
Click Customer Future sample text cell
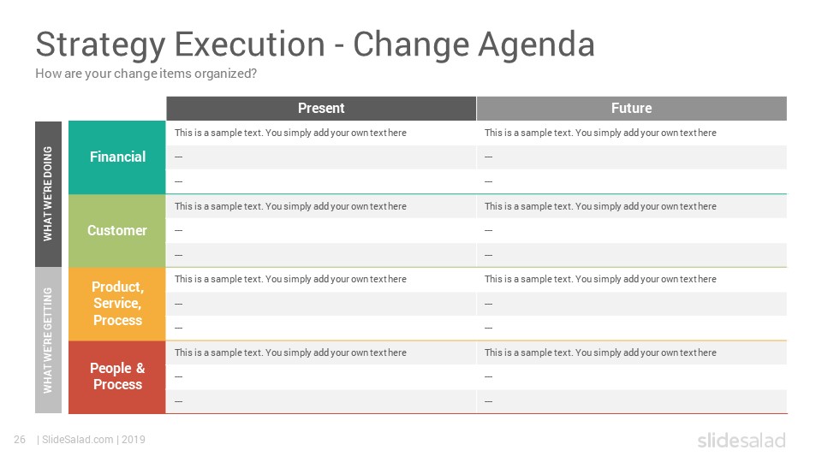click(632, 206)
